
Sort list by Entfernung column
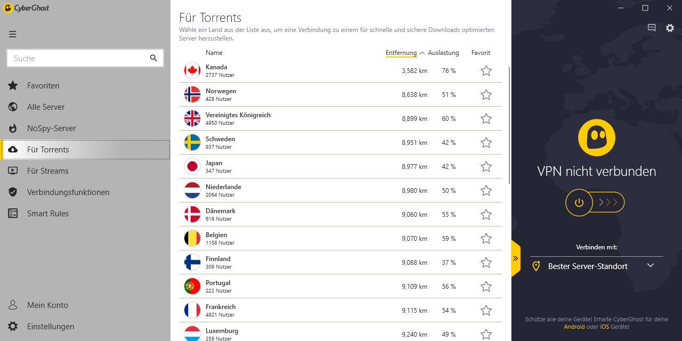(401, 53)
